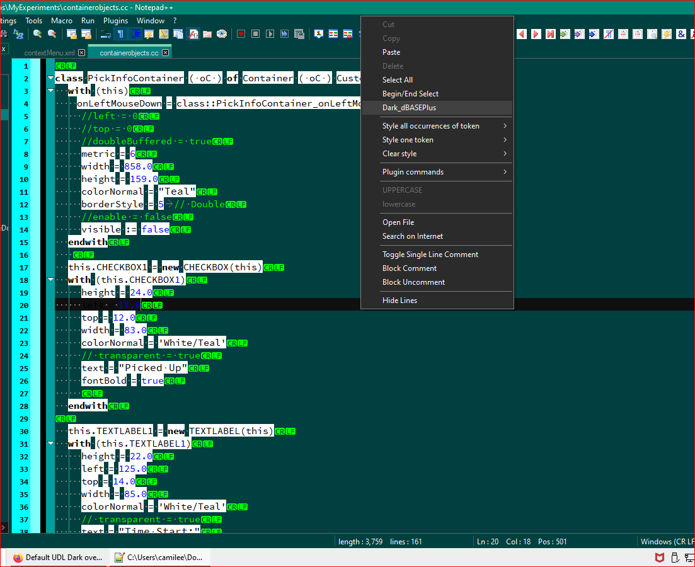
Task: Toggle Synchronize Horizontal Scrolling icon
Action: 86,34
